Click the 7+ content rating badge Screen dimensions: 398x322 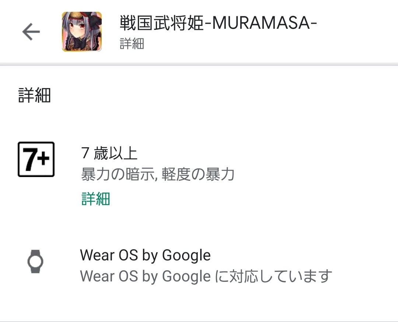click(36, 159)
